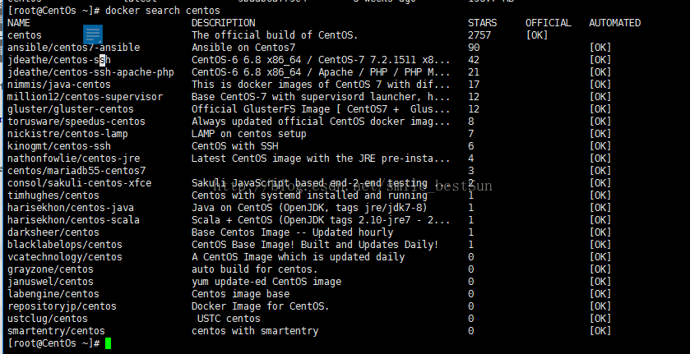Viewport: 690px width, 354px height.
Task: Click the green terminal cursor block
Action: [x=109, y=343]
